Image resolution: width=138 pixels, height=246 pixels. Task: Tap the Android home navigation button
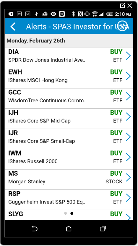pyautogui.click(x=69, y=229)
